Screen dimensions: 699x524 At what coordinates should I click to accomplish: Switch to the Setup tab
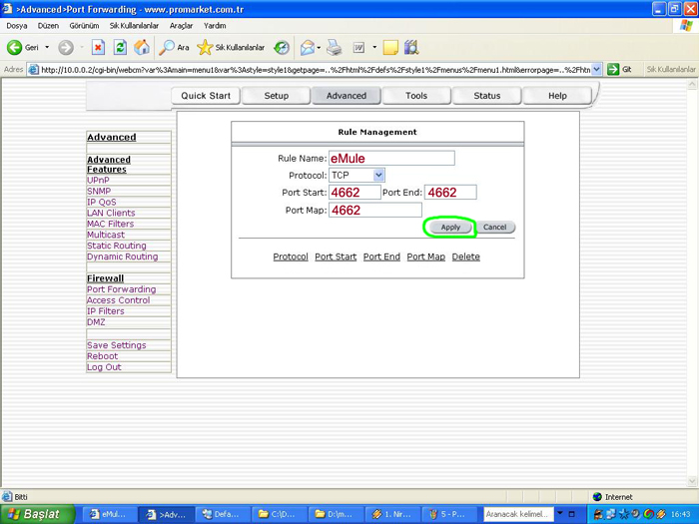(x=277, y=96)
